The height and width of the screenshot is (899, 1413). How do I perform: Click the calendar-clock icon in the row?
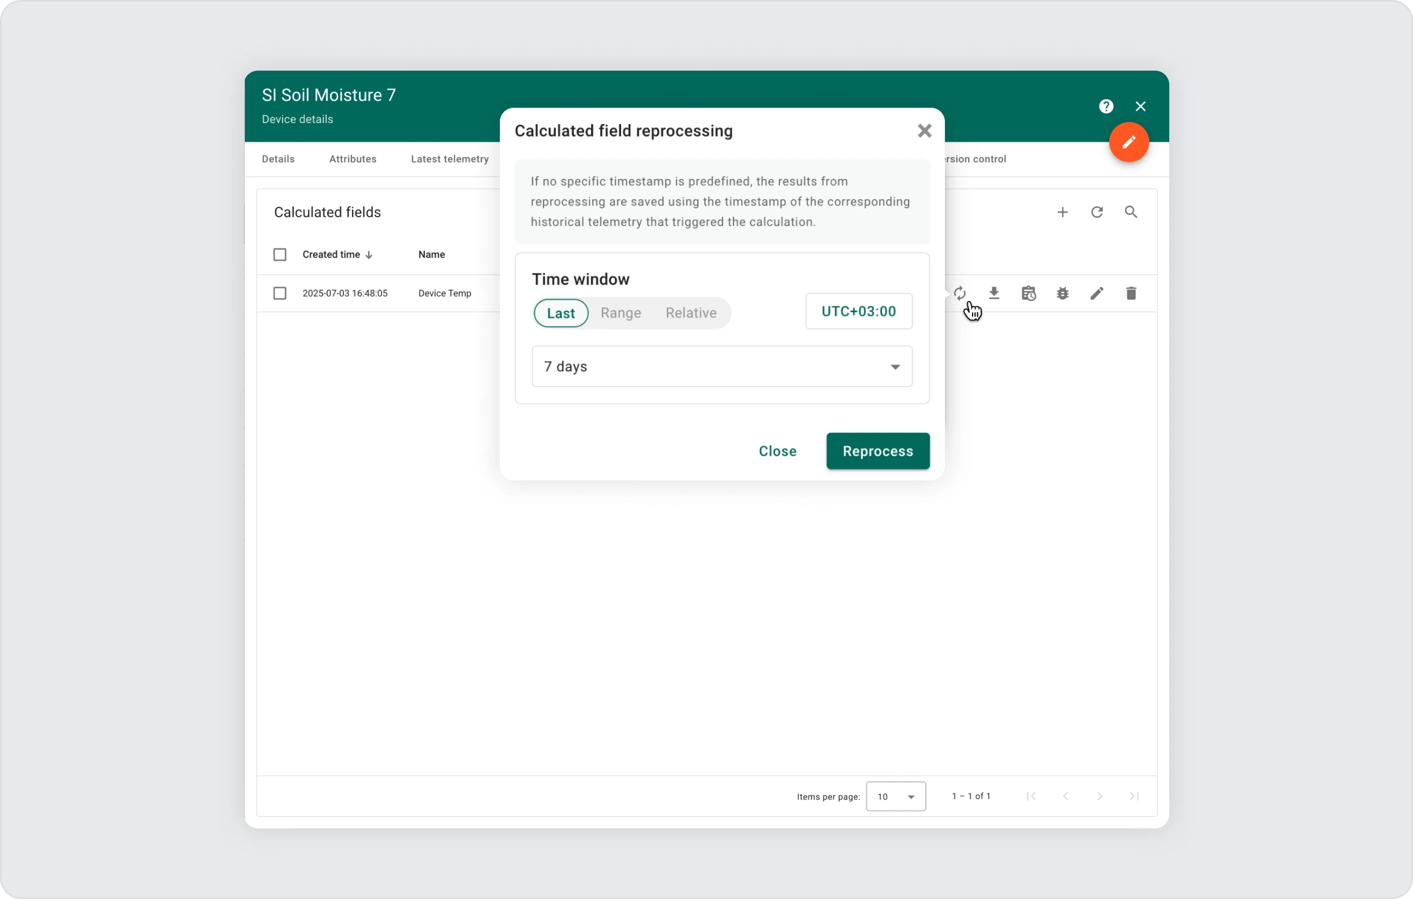click(1029, 293)
